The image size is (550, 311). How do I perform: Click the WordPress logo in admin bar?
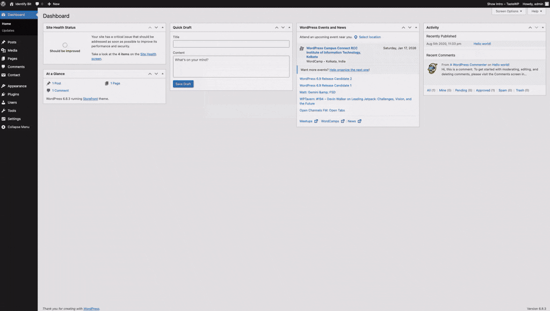coord(4,4)
